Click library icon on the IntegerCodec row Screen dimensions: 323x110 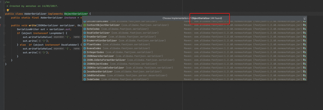(x=304, y=52)
